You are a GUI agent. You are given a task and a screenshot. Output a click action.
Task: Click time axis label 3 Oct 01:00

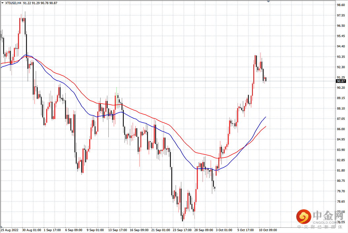pyautogui.click(x=224, y=230)
